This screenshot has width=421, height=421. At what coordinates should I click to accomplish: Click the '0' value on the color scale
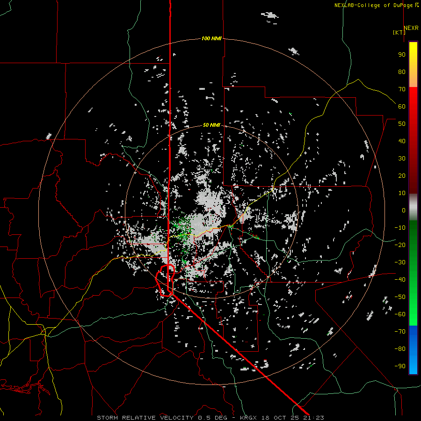tap(404, 210)
